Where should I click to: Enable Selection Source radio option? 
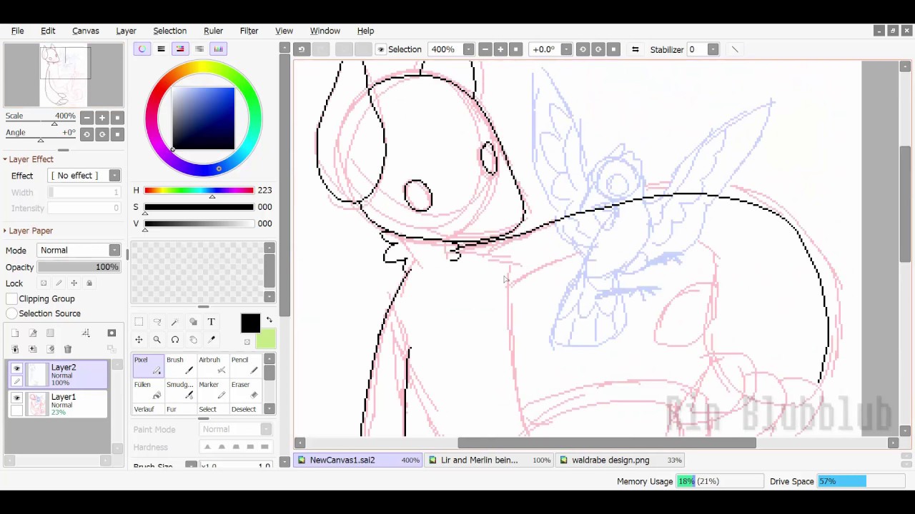point(12,313)
